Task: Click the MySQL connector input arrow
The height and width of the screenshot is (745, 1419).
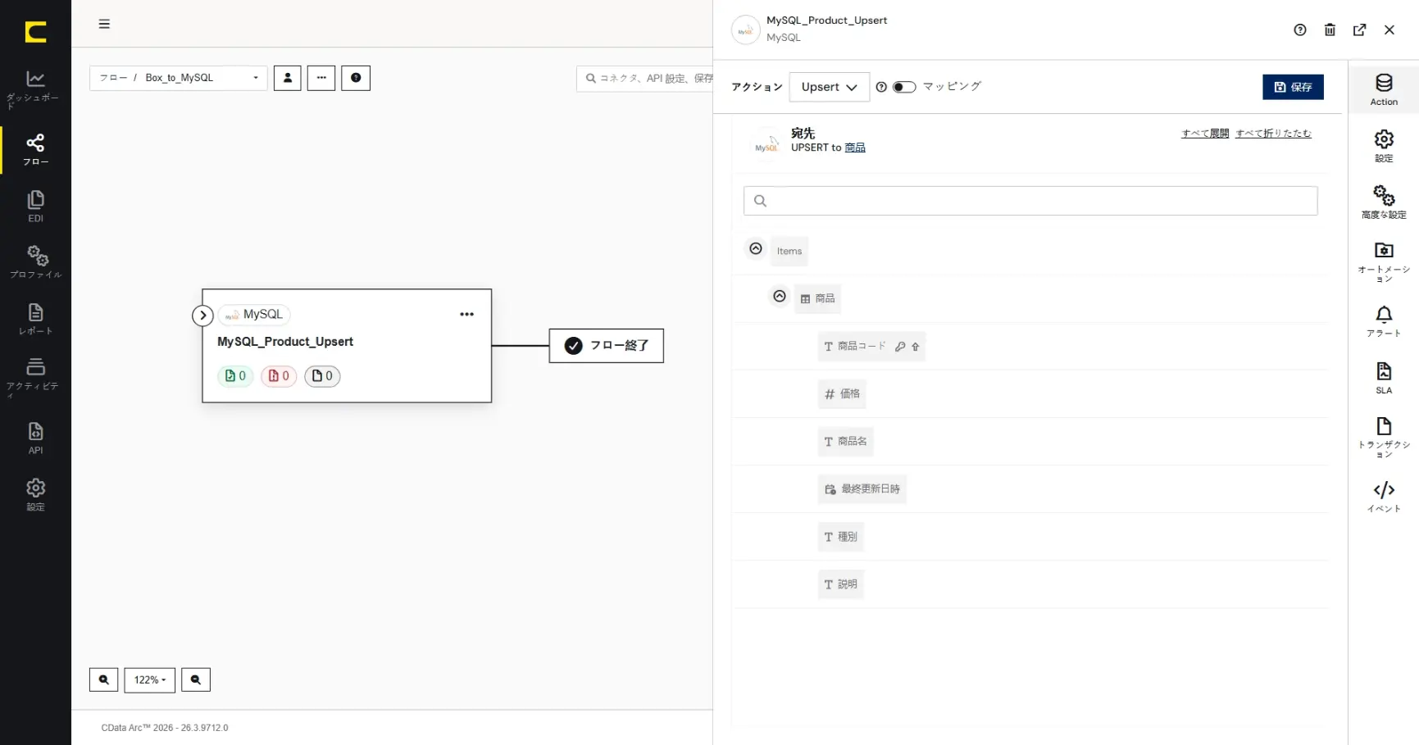Action: tap(202, 316)
